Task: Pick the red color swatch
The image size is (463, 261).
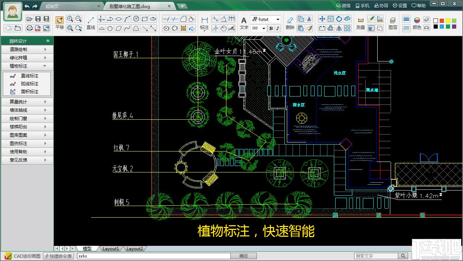Action: pos(442,21)
